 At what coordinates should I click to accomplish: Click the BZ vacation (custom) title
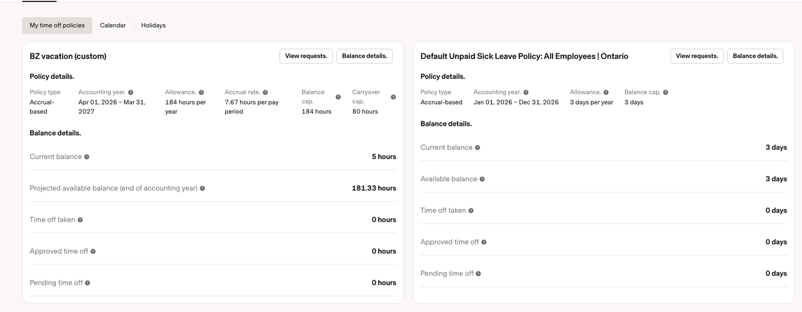(x=68, y=56)
